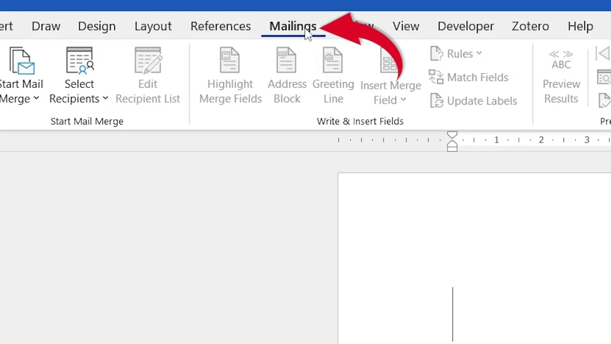Expand the Start Mail Merge dropdown arrow
The height and width of the screenshot is (344, 611).
pos(36,98)
